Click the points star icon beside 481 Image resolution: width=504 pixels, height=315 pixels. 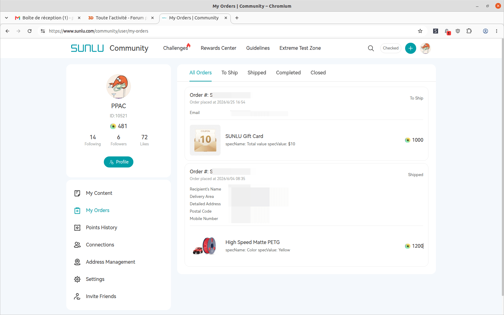[113, 126]
